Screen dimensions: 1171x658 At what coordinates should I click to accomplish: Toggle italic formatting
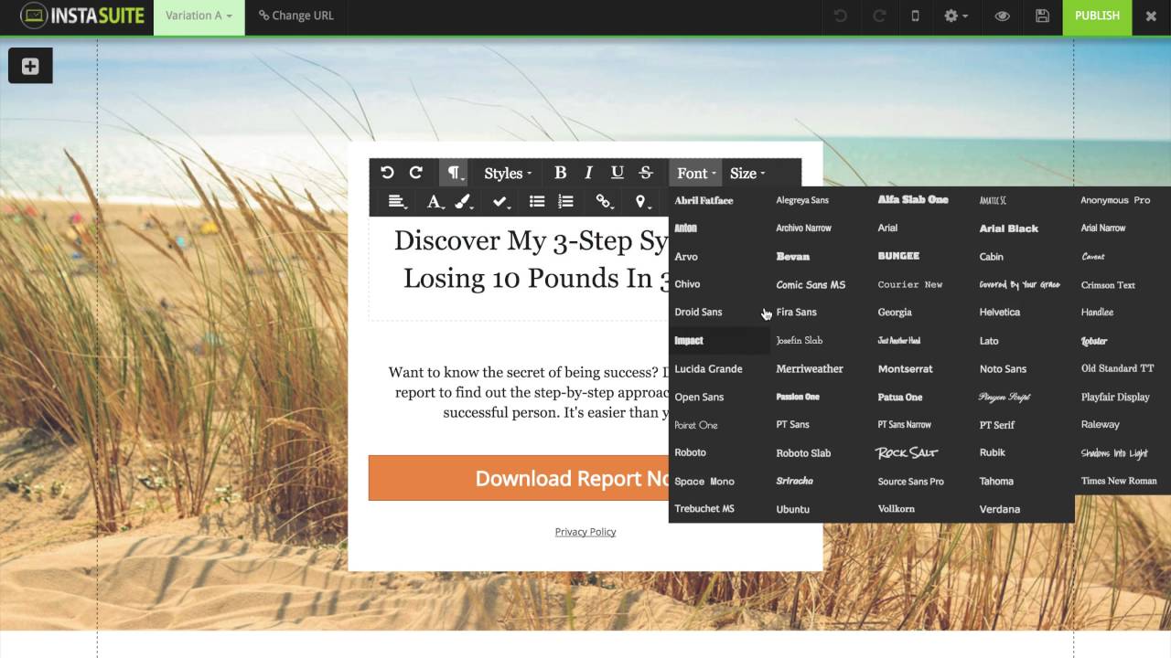[588, 173]
